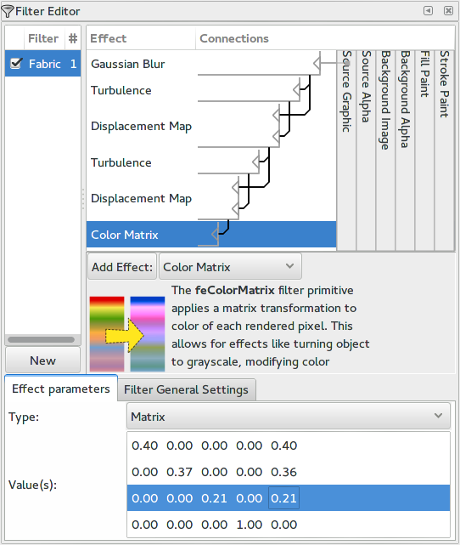Click the Add Effect button
The image size is (460, 545).
tap(122, 267)
